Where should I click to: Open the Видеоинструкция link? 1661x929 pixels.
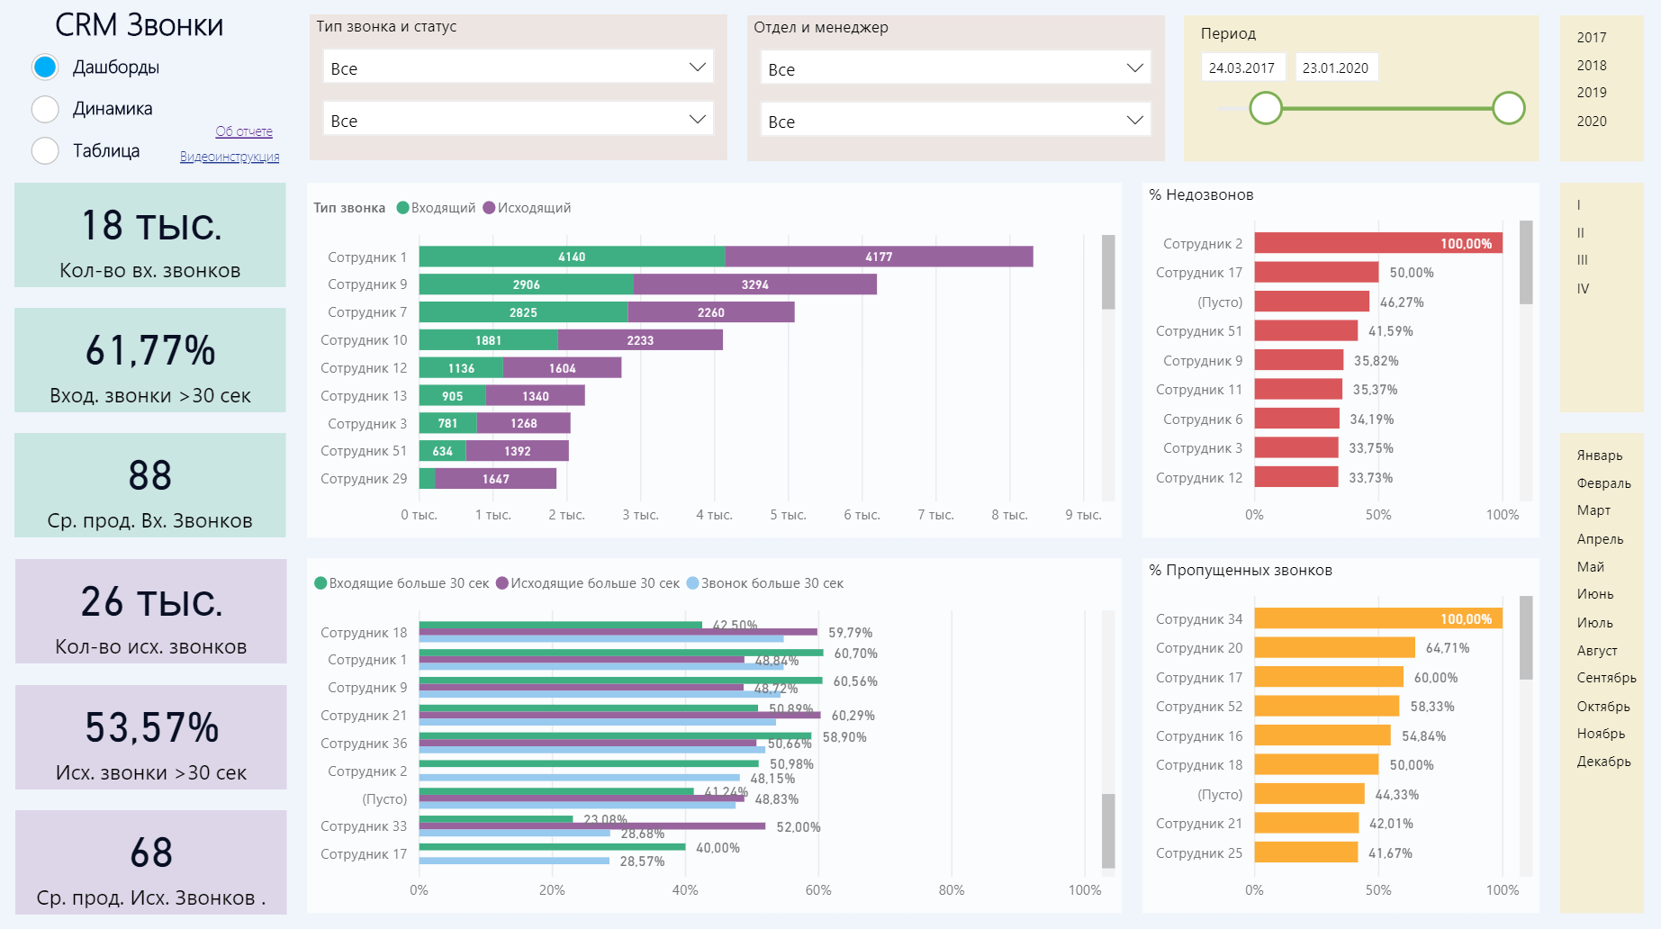pos(230,157)
